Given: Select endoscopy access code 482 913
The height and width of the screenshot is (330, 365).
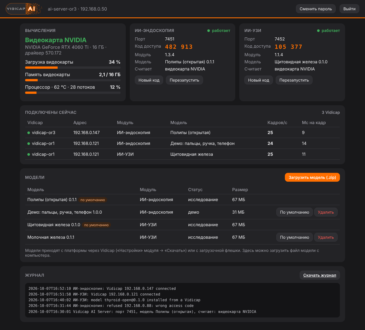Looking at the screenshot, I should [179, 47].
